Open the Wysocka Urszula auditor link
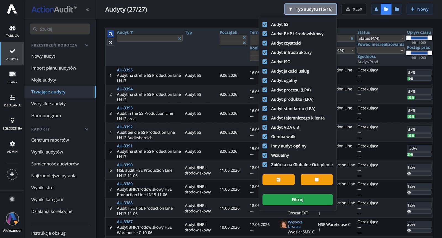 295,224
